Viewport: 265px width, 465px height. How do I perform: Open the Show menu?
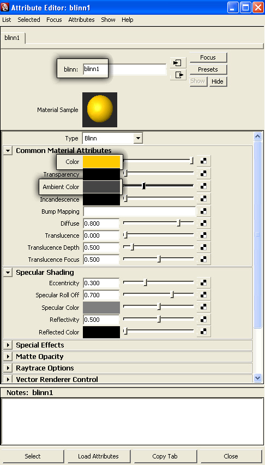click(x=108, y=20)
